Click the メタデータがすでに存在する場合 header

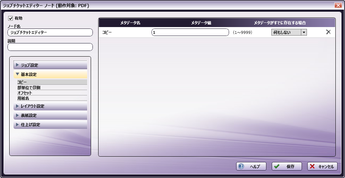click(x=280, y=23)
